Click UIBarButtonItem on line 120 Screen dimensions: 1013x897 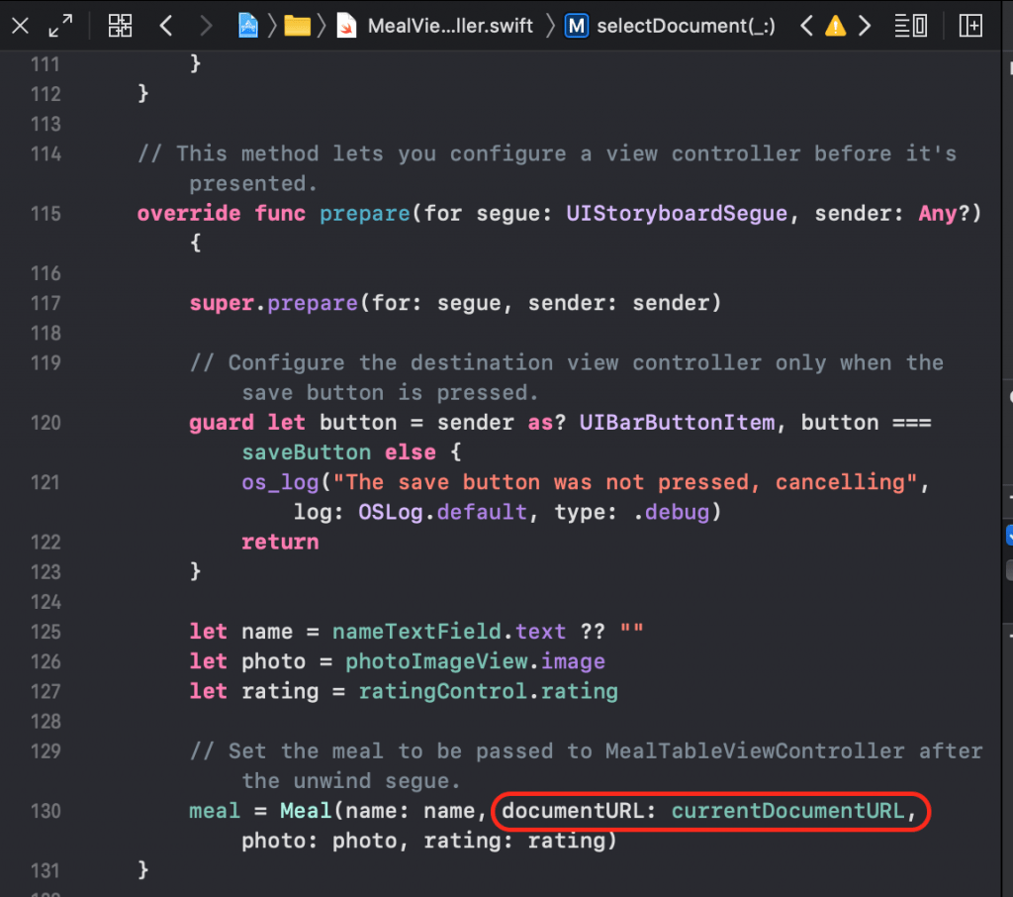coord(677,423)
